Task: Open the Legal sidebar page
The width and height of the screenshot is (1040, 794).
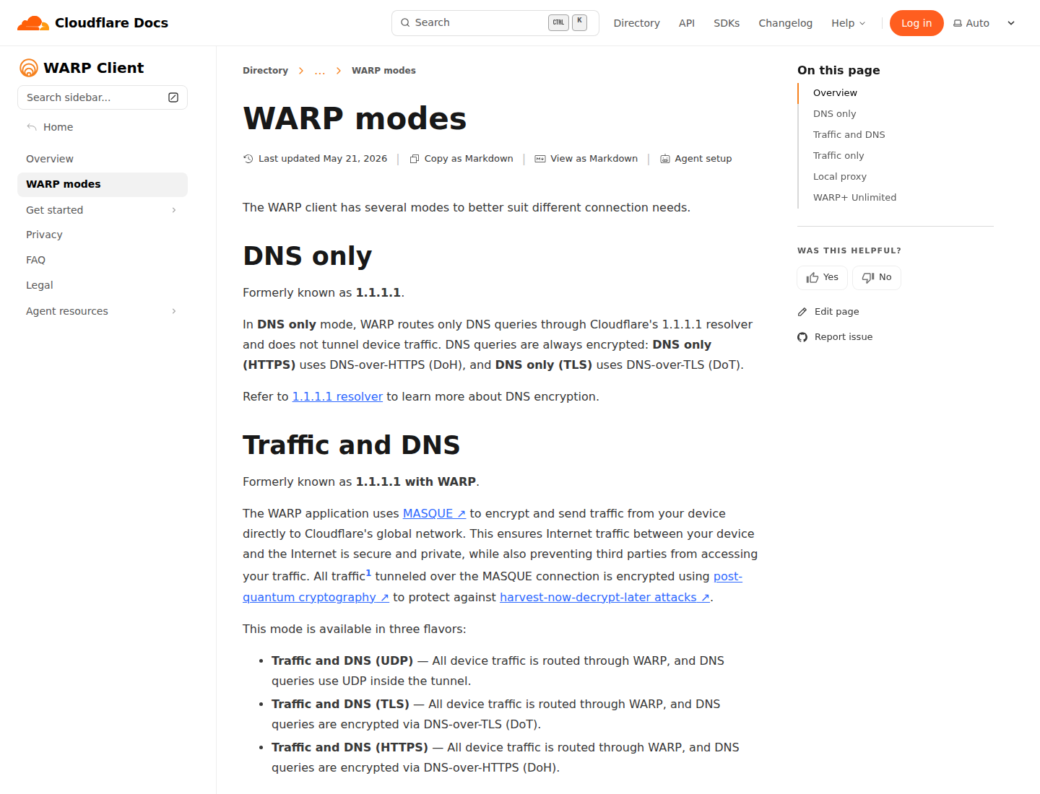Action: pos(103,285)
